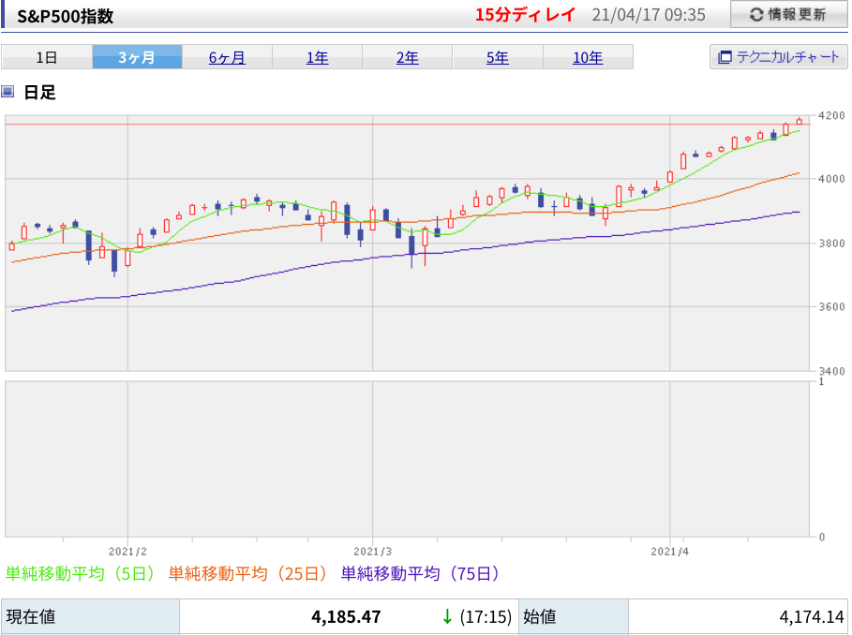Click the 15分ディレイ notice
This screenshot has height=635, width=852.
point(524,15)
